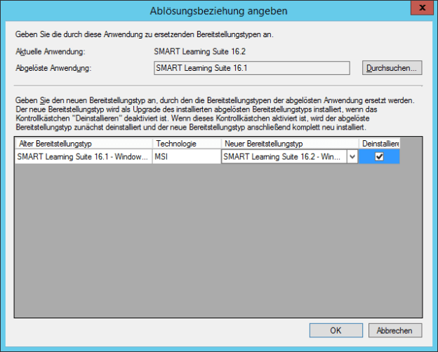This screenshot has height=352, width=438.
Task: Open the SMART Learning Suite 16.2 combo box
Action: tap(284, 157)
